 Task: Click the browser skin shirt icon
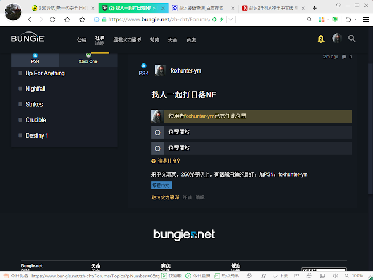click(338, 5)
